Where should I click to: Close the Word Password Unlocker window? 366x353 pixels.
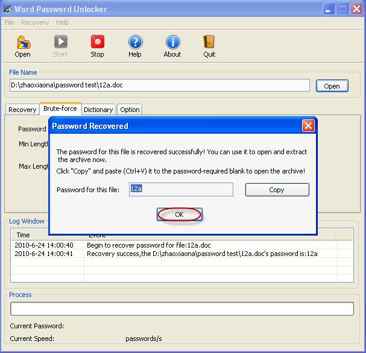357,9
